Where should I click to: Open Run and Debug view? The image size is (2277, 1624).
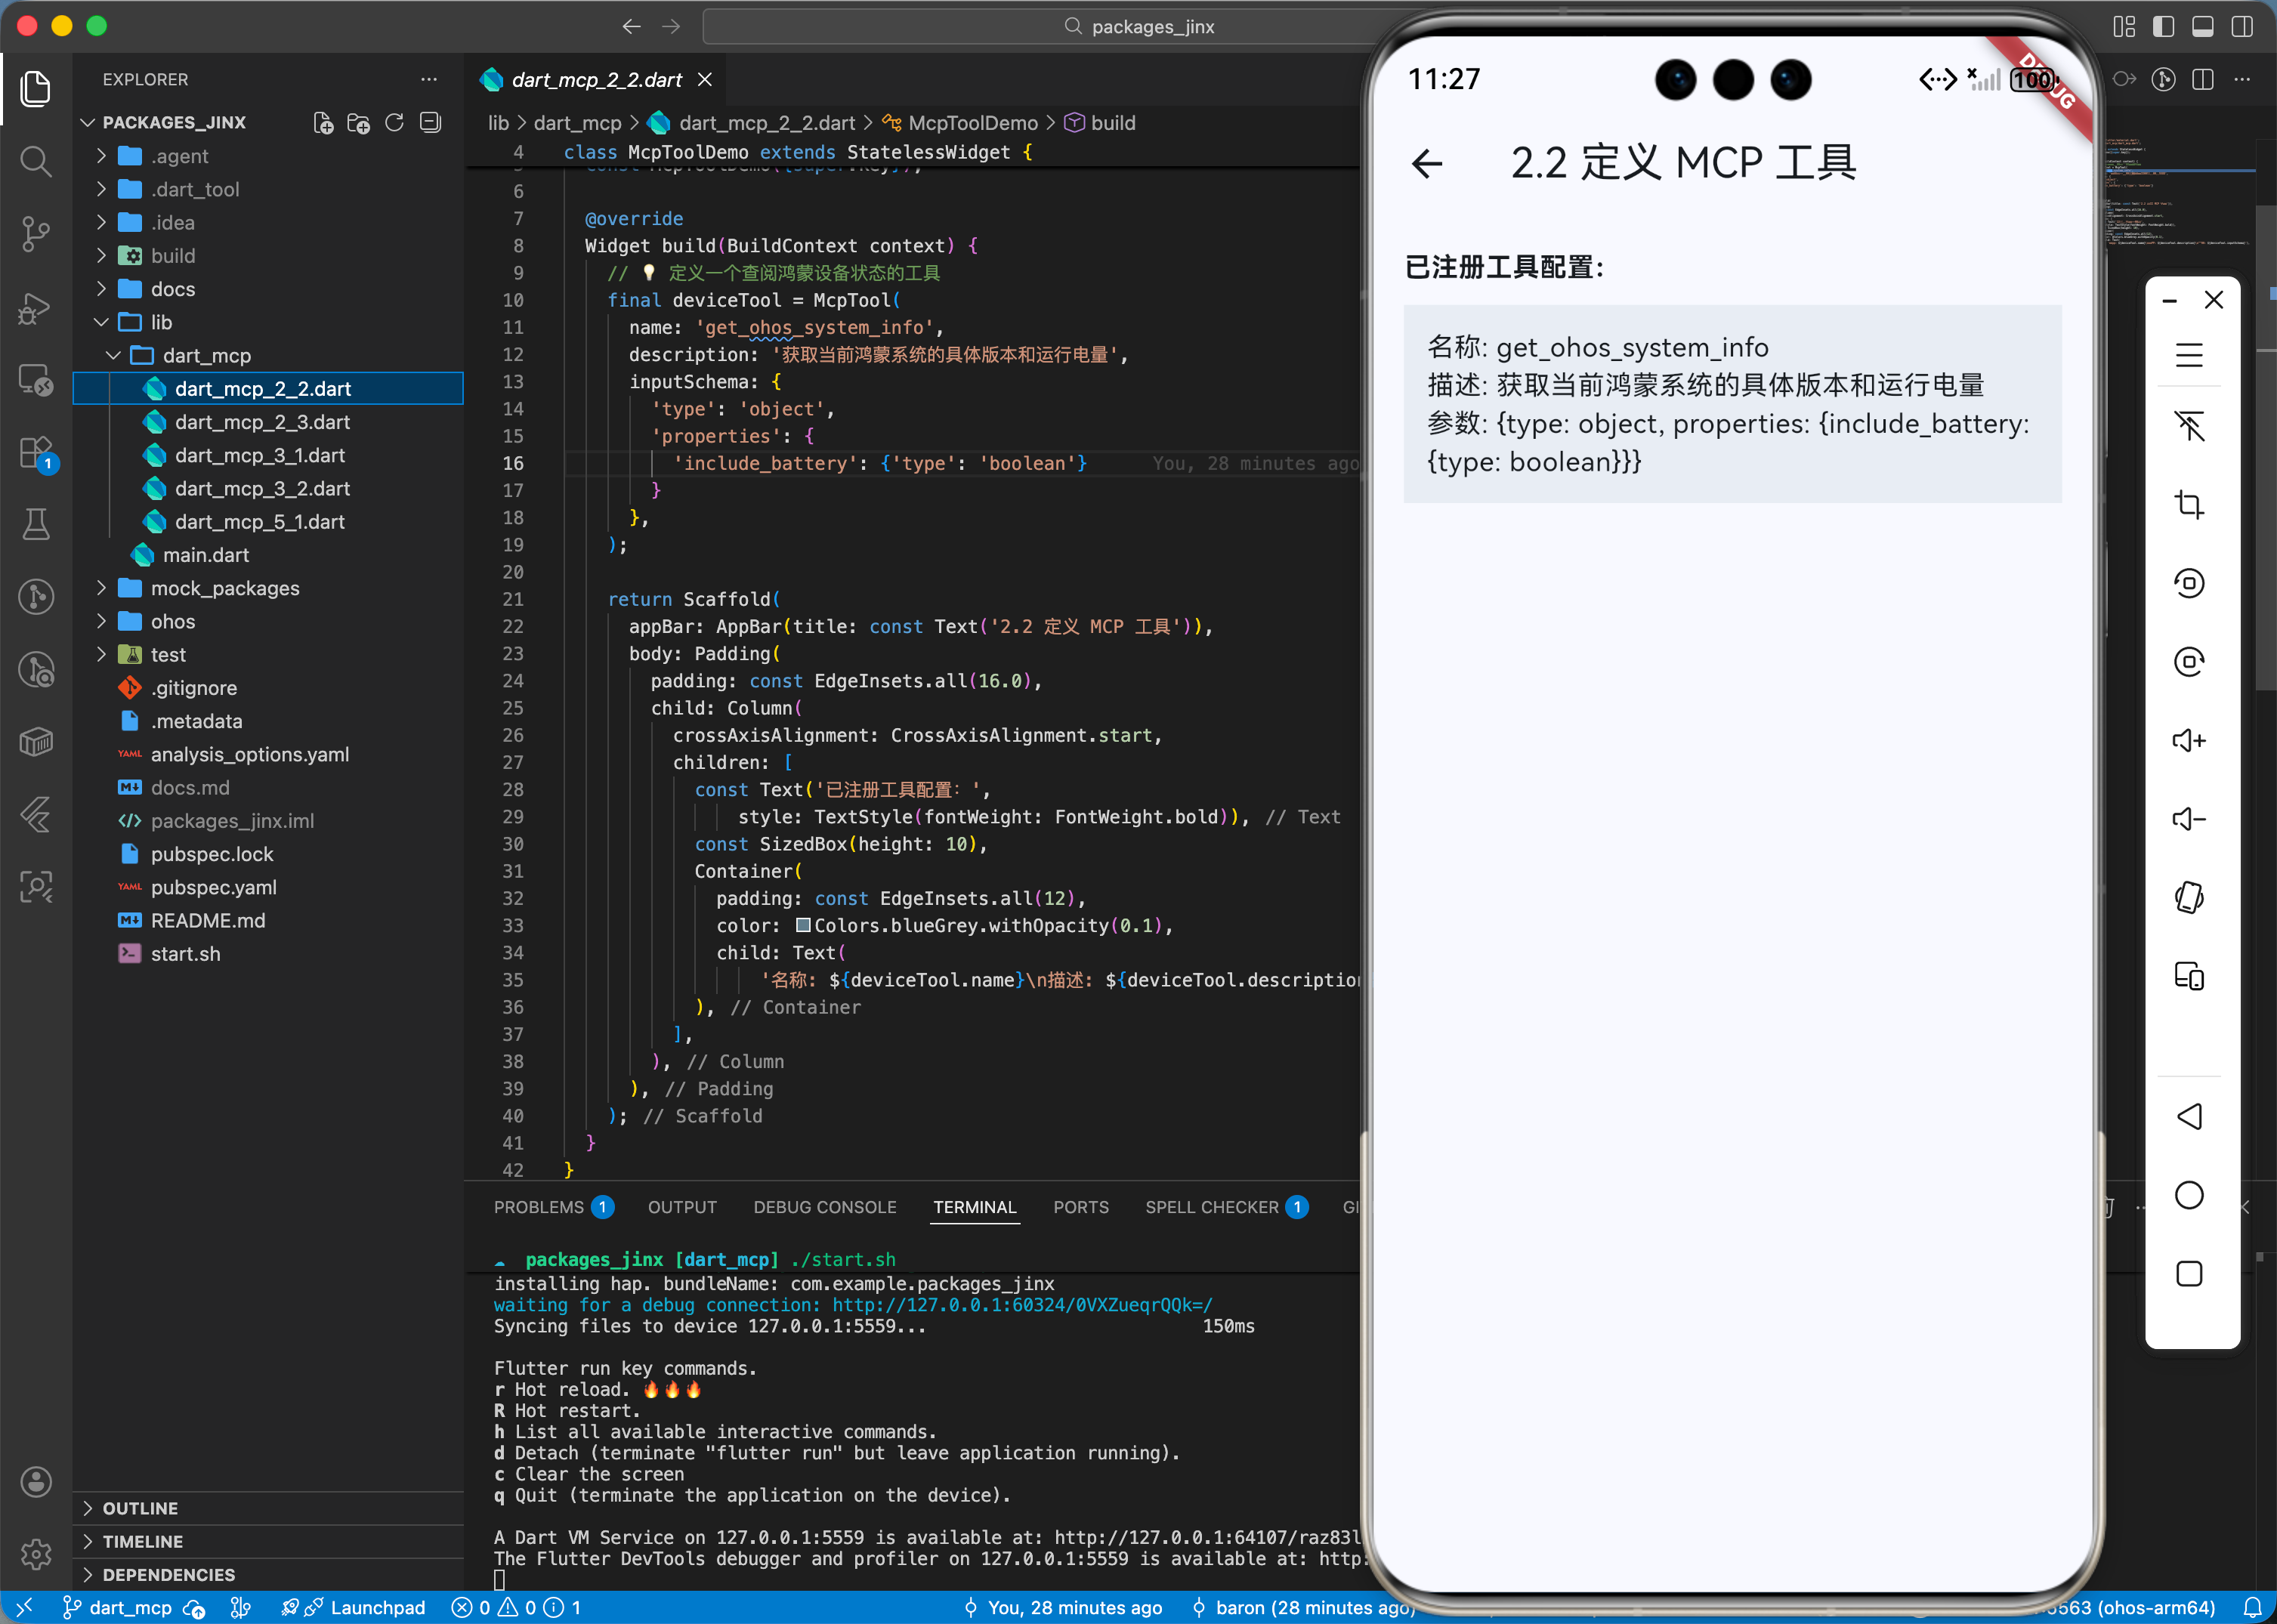pos(36,308)
